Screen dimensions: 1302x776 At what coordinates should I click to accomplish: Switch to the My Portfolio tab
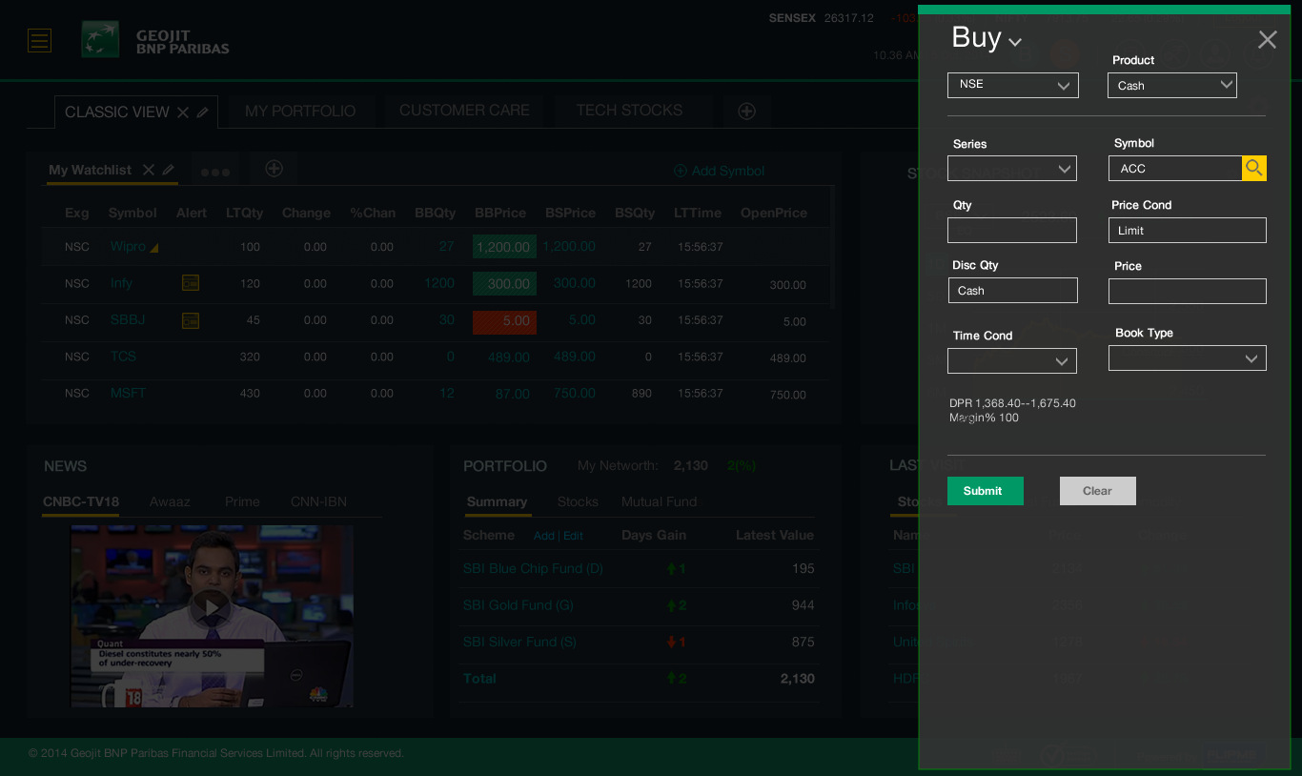tap(299, 112)
